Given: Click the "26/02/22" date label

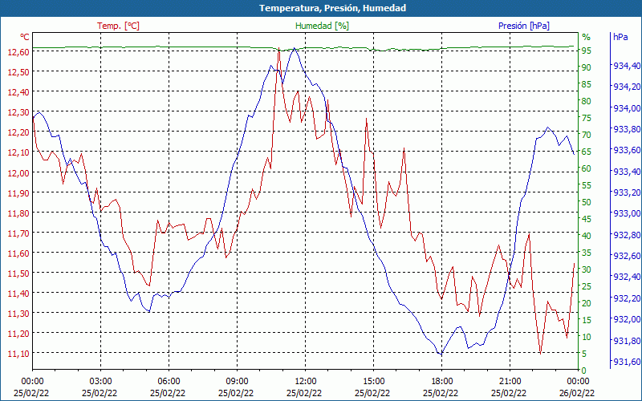Looking at the screenshot, I should tap(577, 393).
